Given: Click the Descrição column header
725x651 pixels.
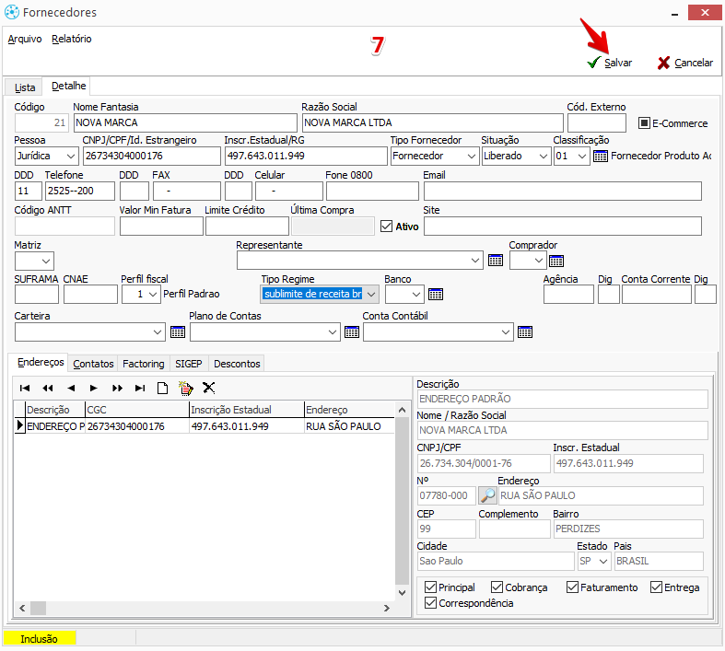Looking at the screenshot, I should (55, 410).
